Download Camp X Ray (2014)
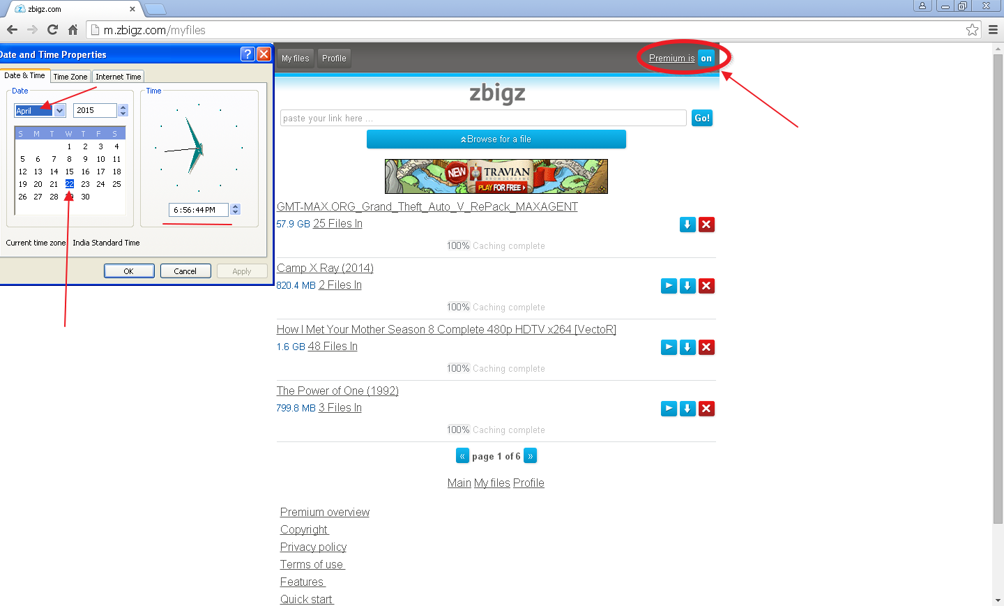 tap(687, 286)
